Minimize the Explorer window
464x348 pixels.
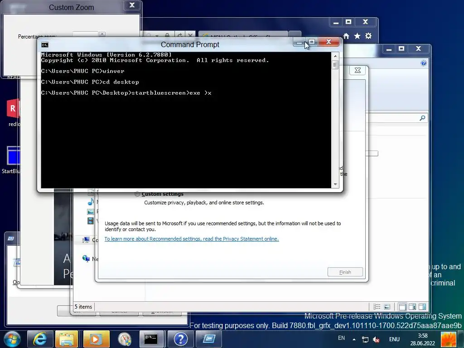pyautogui.click(x=389, y=49)
